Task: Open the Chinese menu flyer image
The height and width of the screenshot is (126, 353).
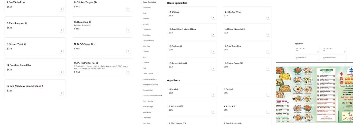Action: point(314,94)
